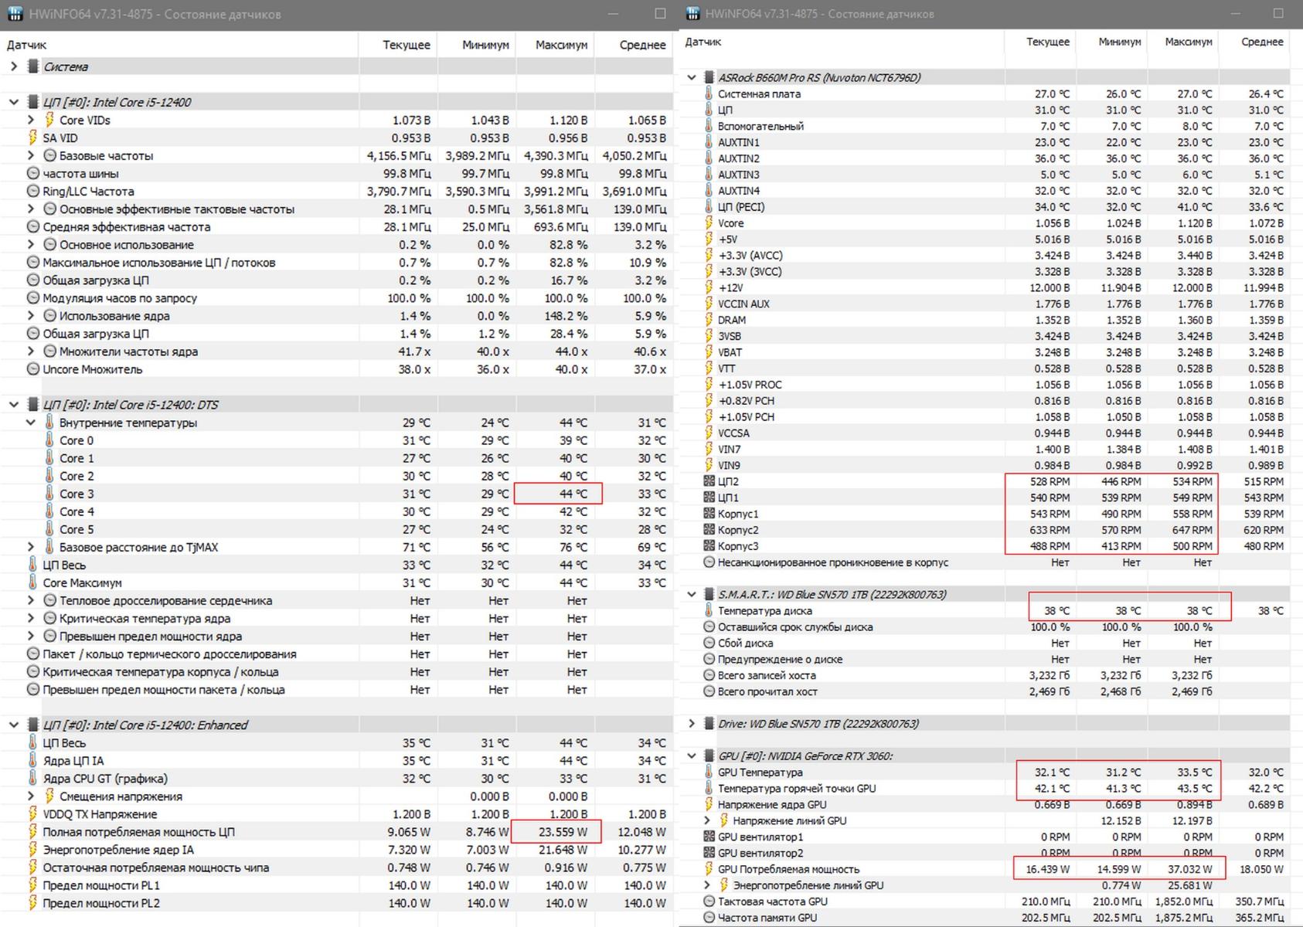The width and height of the screenshot is (1303, 927).
Task: Collapse S.M.A.R.T.: WD Blue SN570 group
Action: [692, 594]
